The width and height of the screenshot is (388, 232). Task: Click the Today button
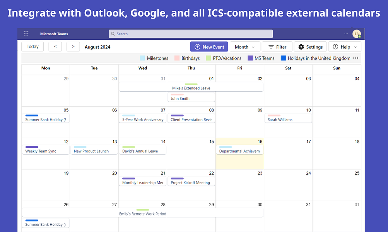point(32,46)
